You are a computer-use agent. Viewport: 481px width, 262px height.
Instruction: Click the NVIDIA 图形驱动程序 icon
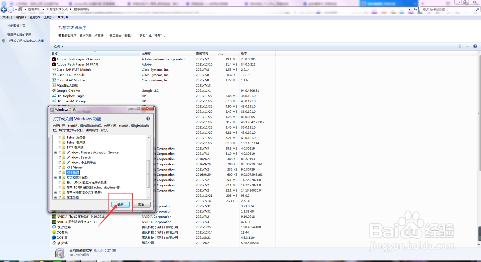pos(54,222)
